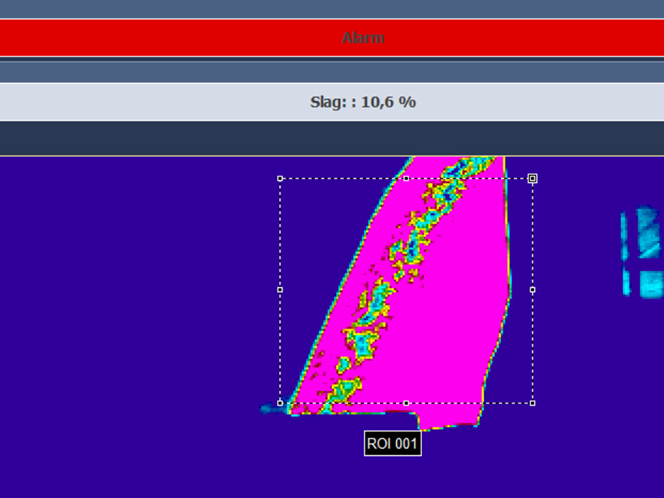The height and width of the screenshot is (498, 664).
Task: Click the upper striped cyan object at right edge
Action: point(647,232)
